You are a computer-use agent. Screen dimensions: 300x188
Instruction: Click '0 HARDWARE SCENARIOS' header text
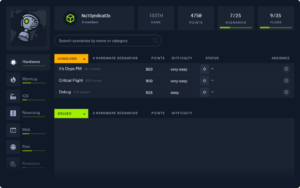115,113
